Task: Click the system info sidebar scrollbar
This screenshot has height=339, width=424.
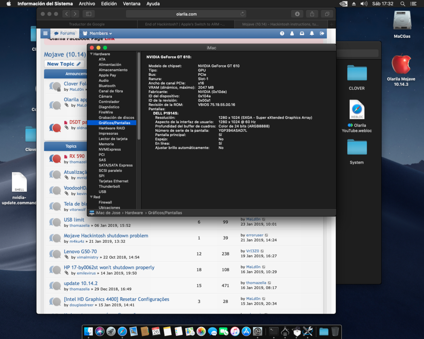Action: pos(139,97)
